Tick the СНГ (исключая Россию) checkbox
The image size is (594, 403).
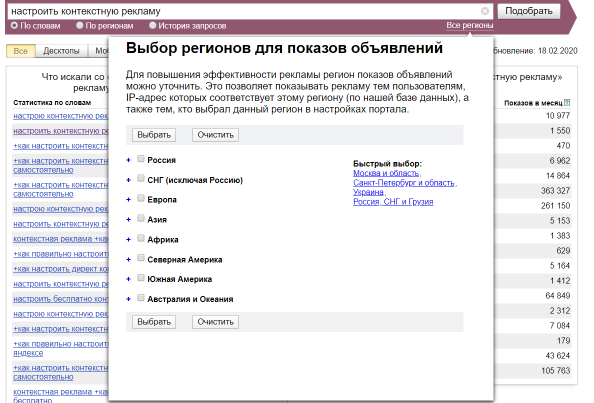141,178
